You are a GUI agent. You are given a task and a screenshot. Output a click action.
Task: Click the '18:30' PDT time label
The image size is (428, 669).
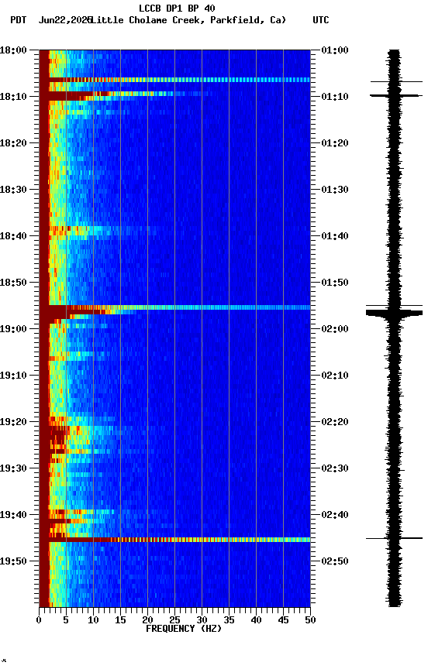[13, 190]
